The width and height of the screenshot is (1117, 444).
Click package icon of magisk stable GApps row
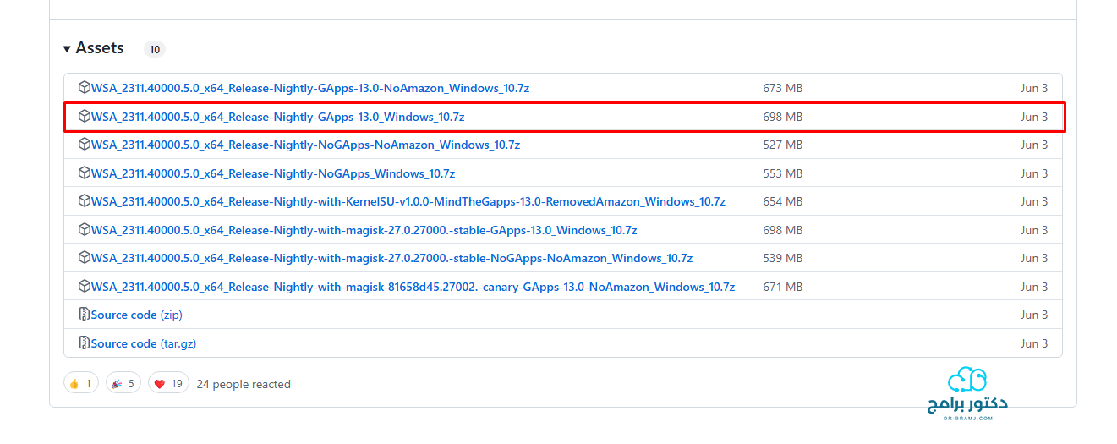tap(84, 230)
